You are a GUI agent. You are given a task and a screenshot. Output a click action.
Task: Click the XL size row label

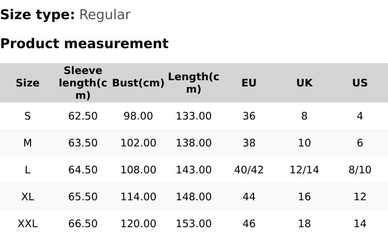click(27, 197)
